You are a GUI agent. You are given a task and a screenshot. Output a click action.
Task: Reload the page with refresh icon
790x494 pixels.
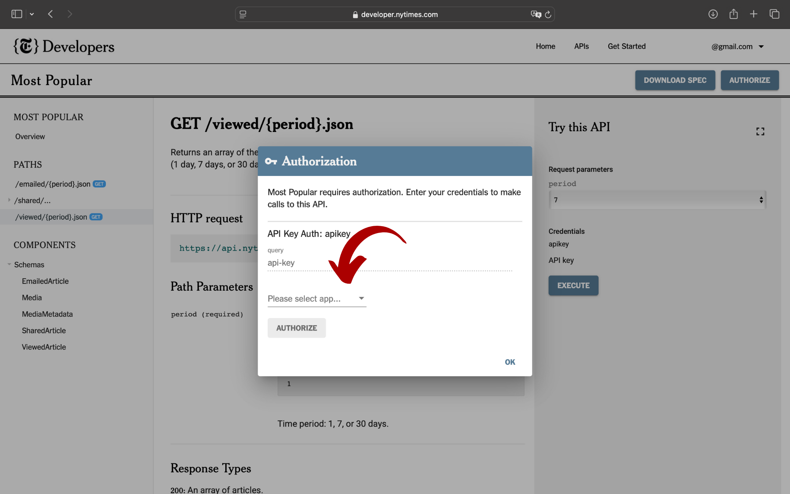click(548, 14)
